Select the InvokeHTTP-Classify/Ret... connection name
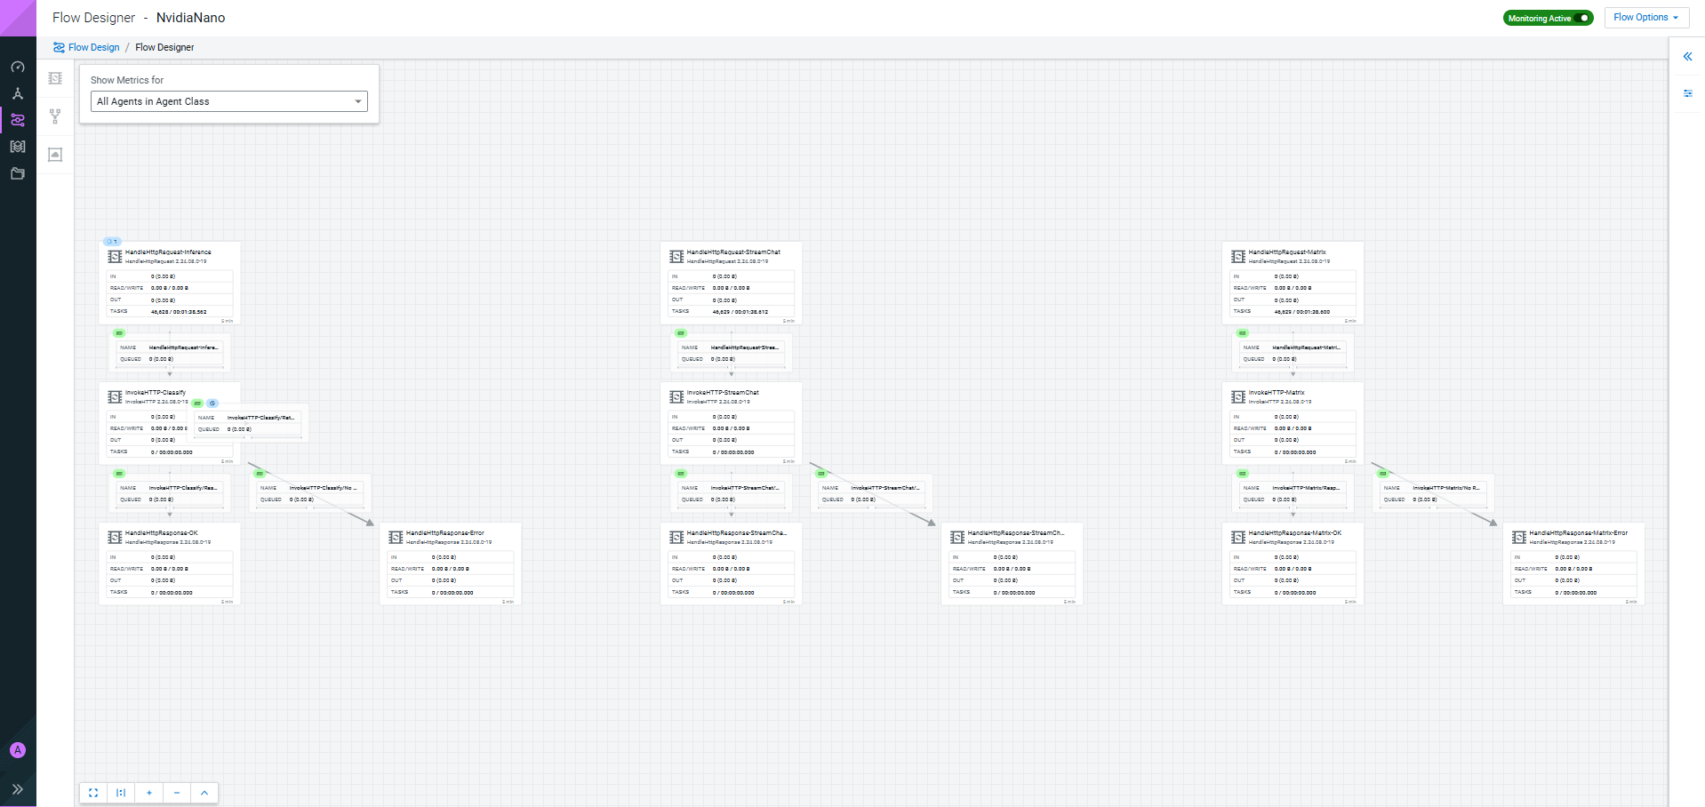 pos(260,418)
